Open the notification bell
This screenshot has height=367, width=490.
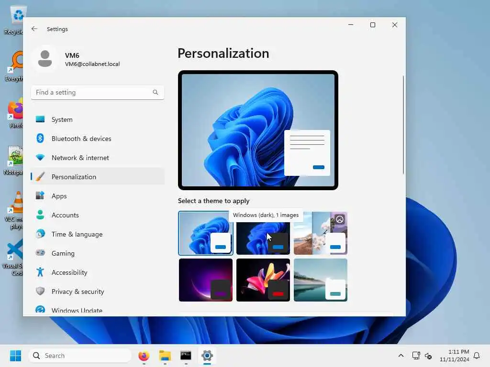coord(477,356)
